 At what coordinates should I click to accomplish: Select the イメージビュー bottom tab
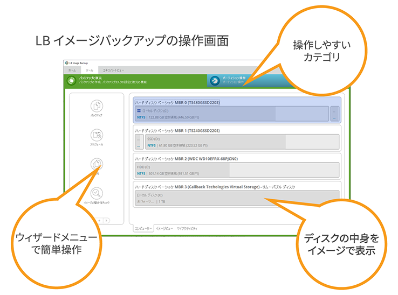click(164, 228)
